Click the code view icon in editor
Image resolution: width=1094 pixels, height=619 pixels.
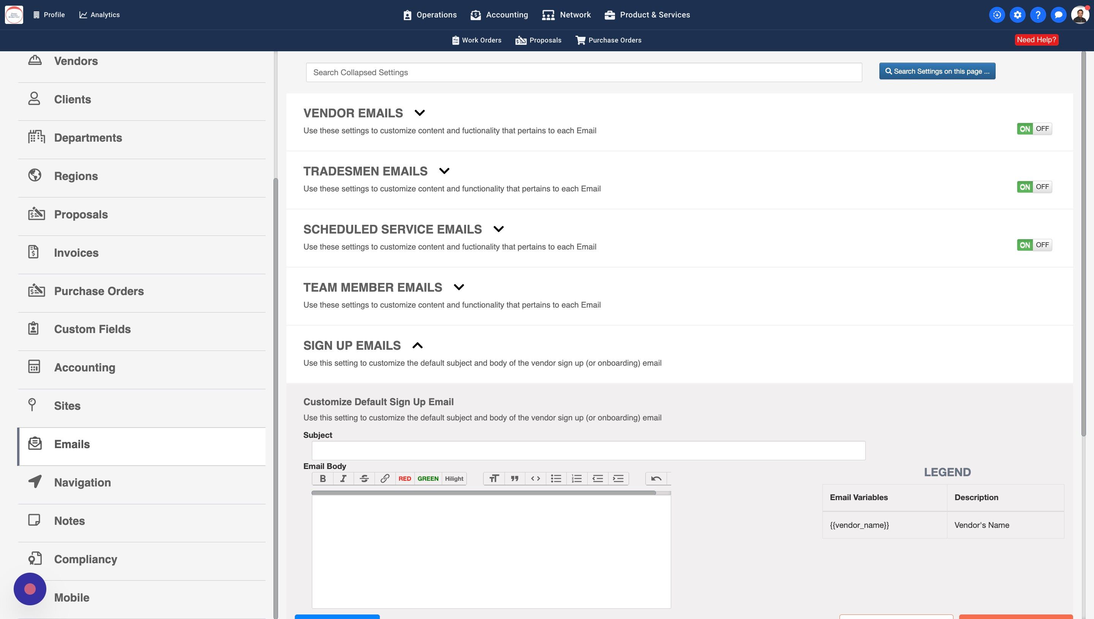tap(535, 479)
